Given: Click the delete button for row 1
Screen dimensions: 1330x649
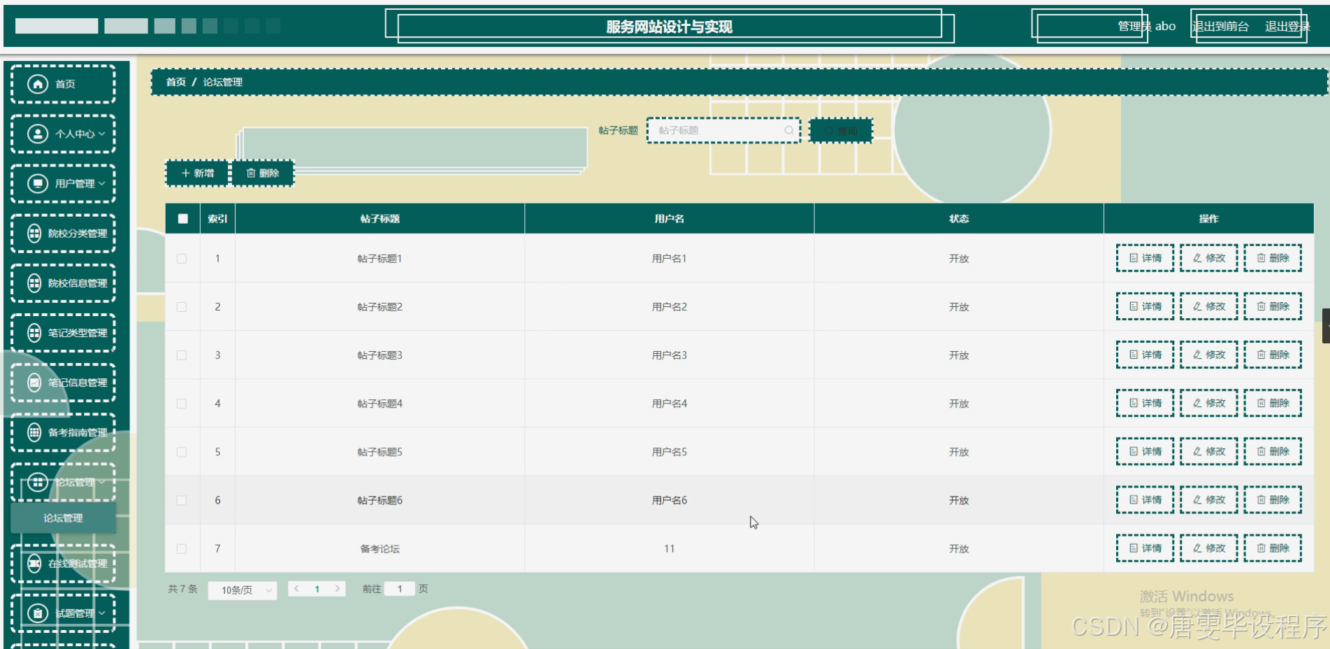Looking at the screenshot, I should pyautogui.click(x=1272, y=258).
